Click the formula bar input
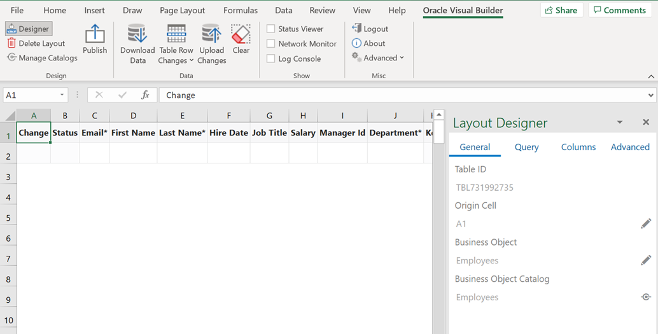The image size is (658, 334). click(x=403, y=95)
